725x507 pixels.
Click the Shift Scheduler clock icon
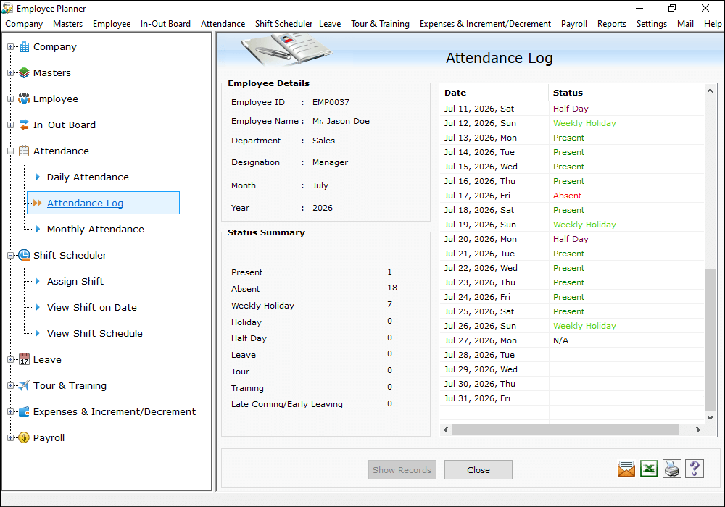tap(24, 256)
